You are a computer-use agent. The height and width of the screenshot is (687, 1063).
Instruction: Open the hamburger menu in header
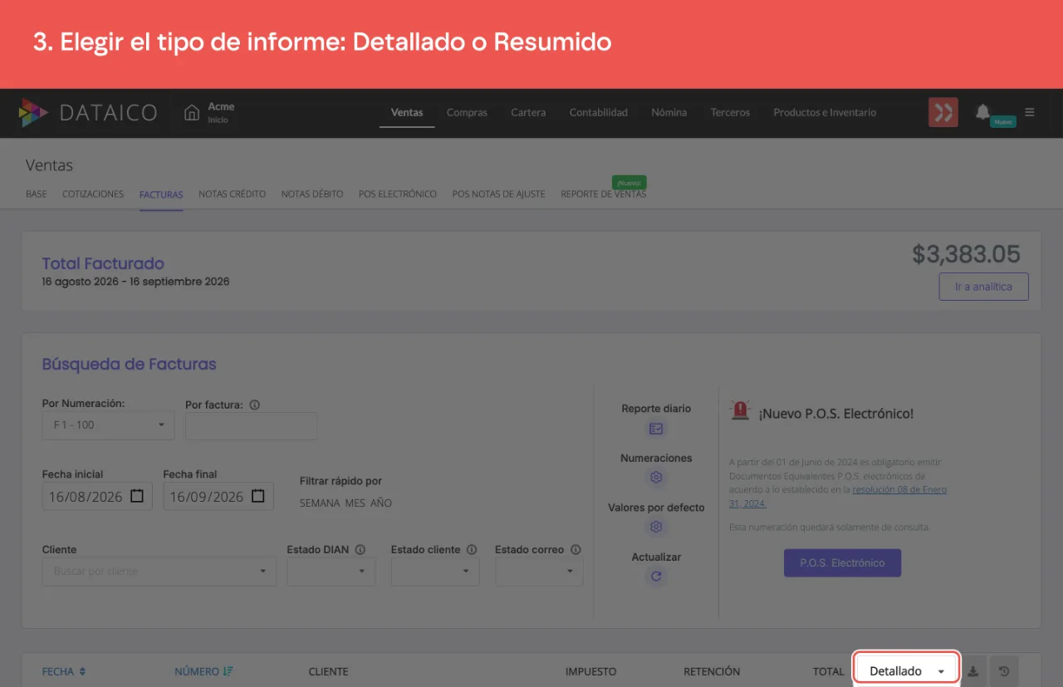click(1030, 112)
